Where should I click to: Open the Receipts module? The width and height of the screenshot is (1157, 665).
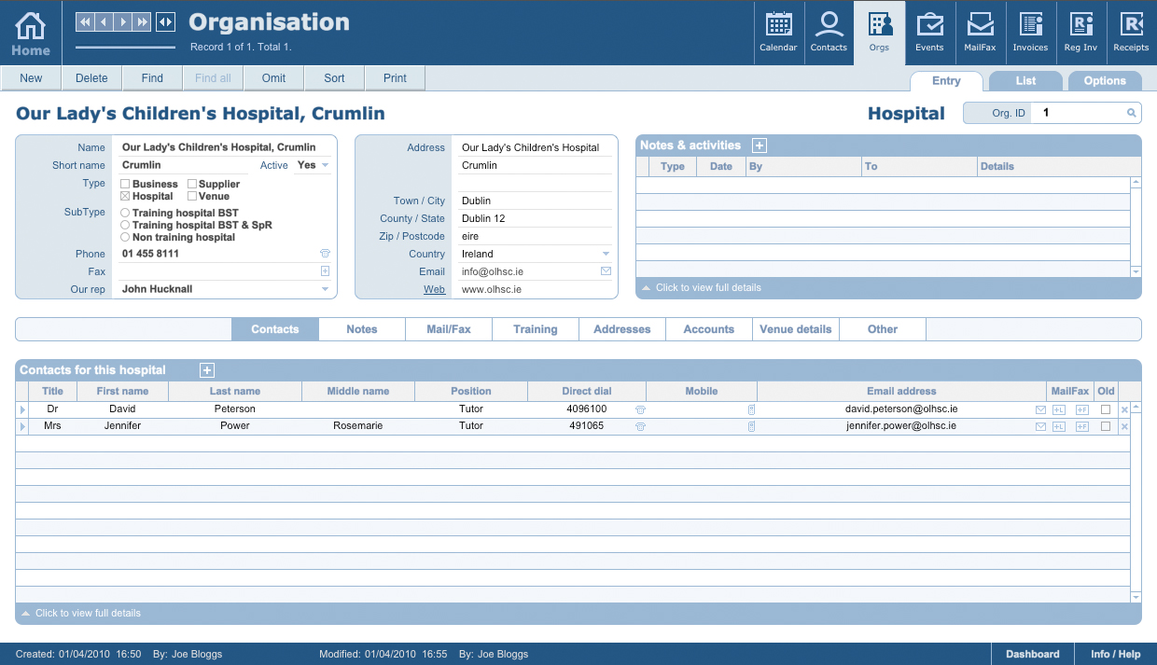[1131, 33]
